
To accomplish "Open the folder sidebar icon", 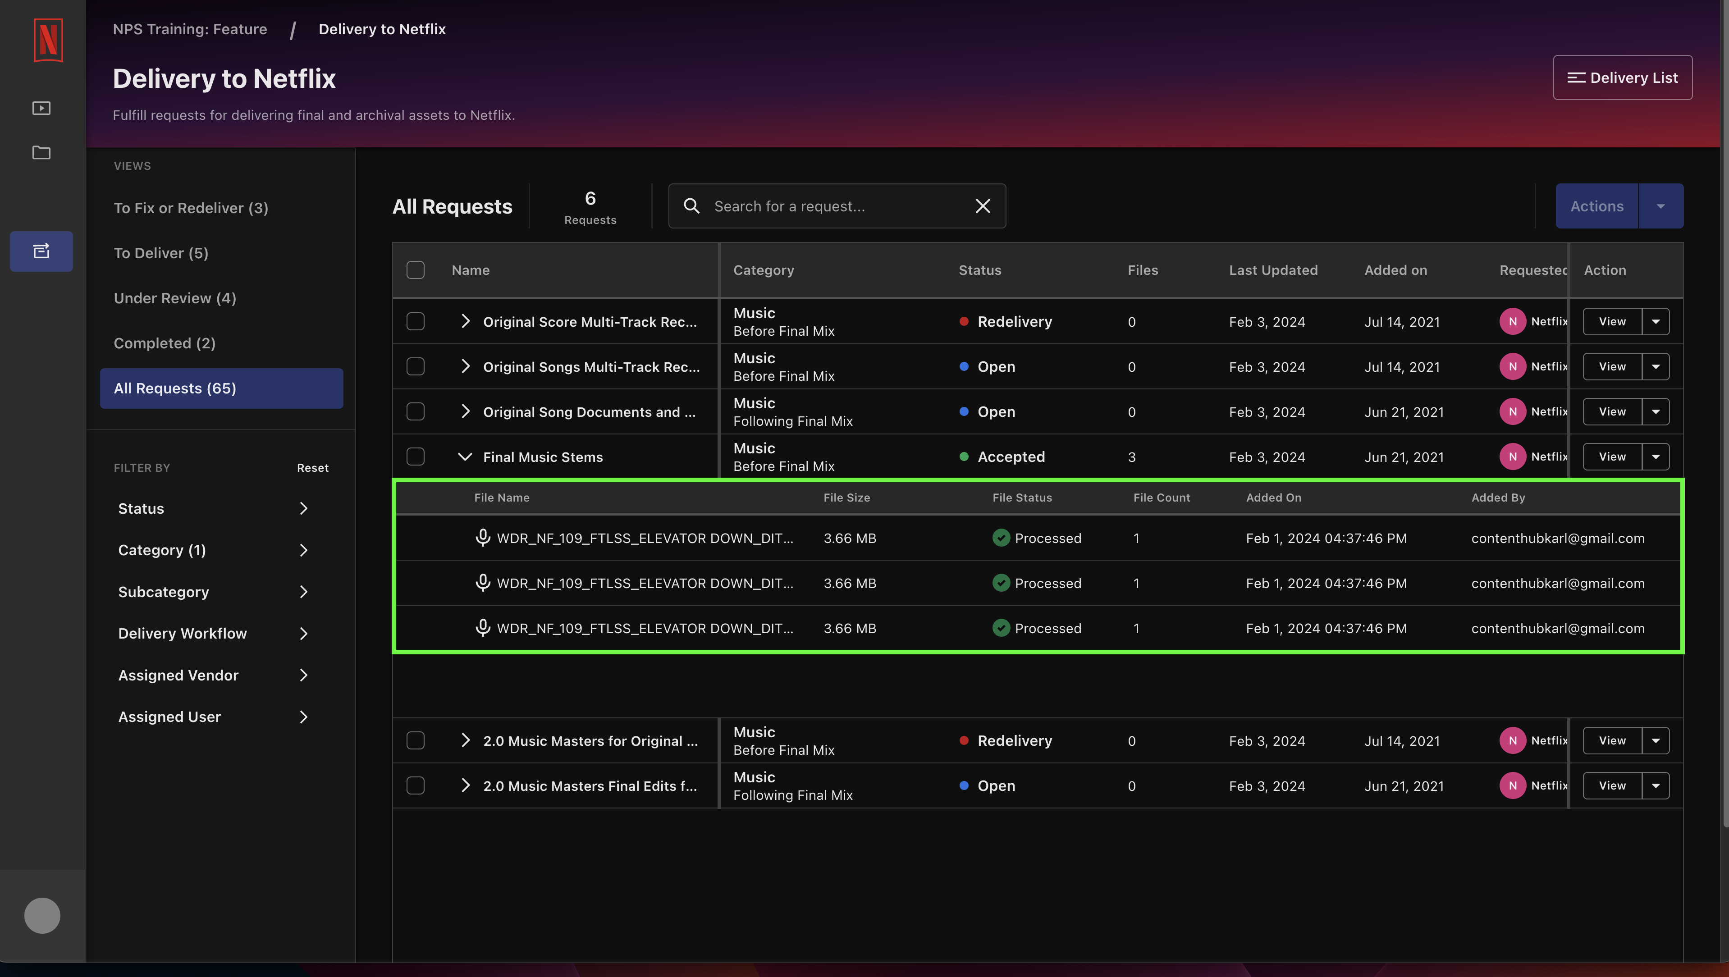I will [x=41, y=152].
